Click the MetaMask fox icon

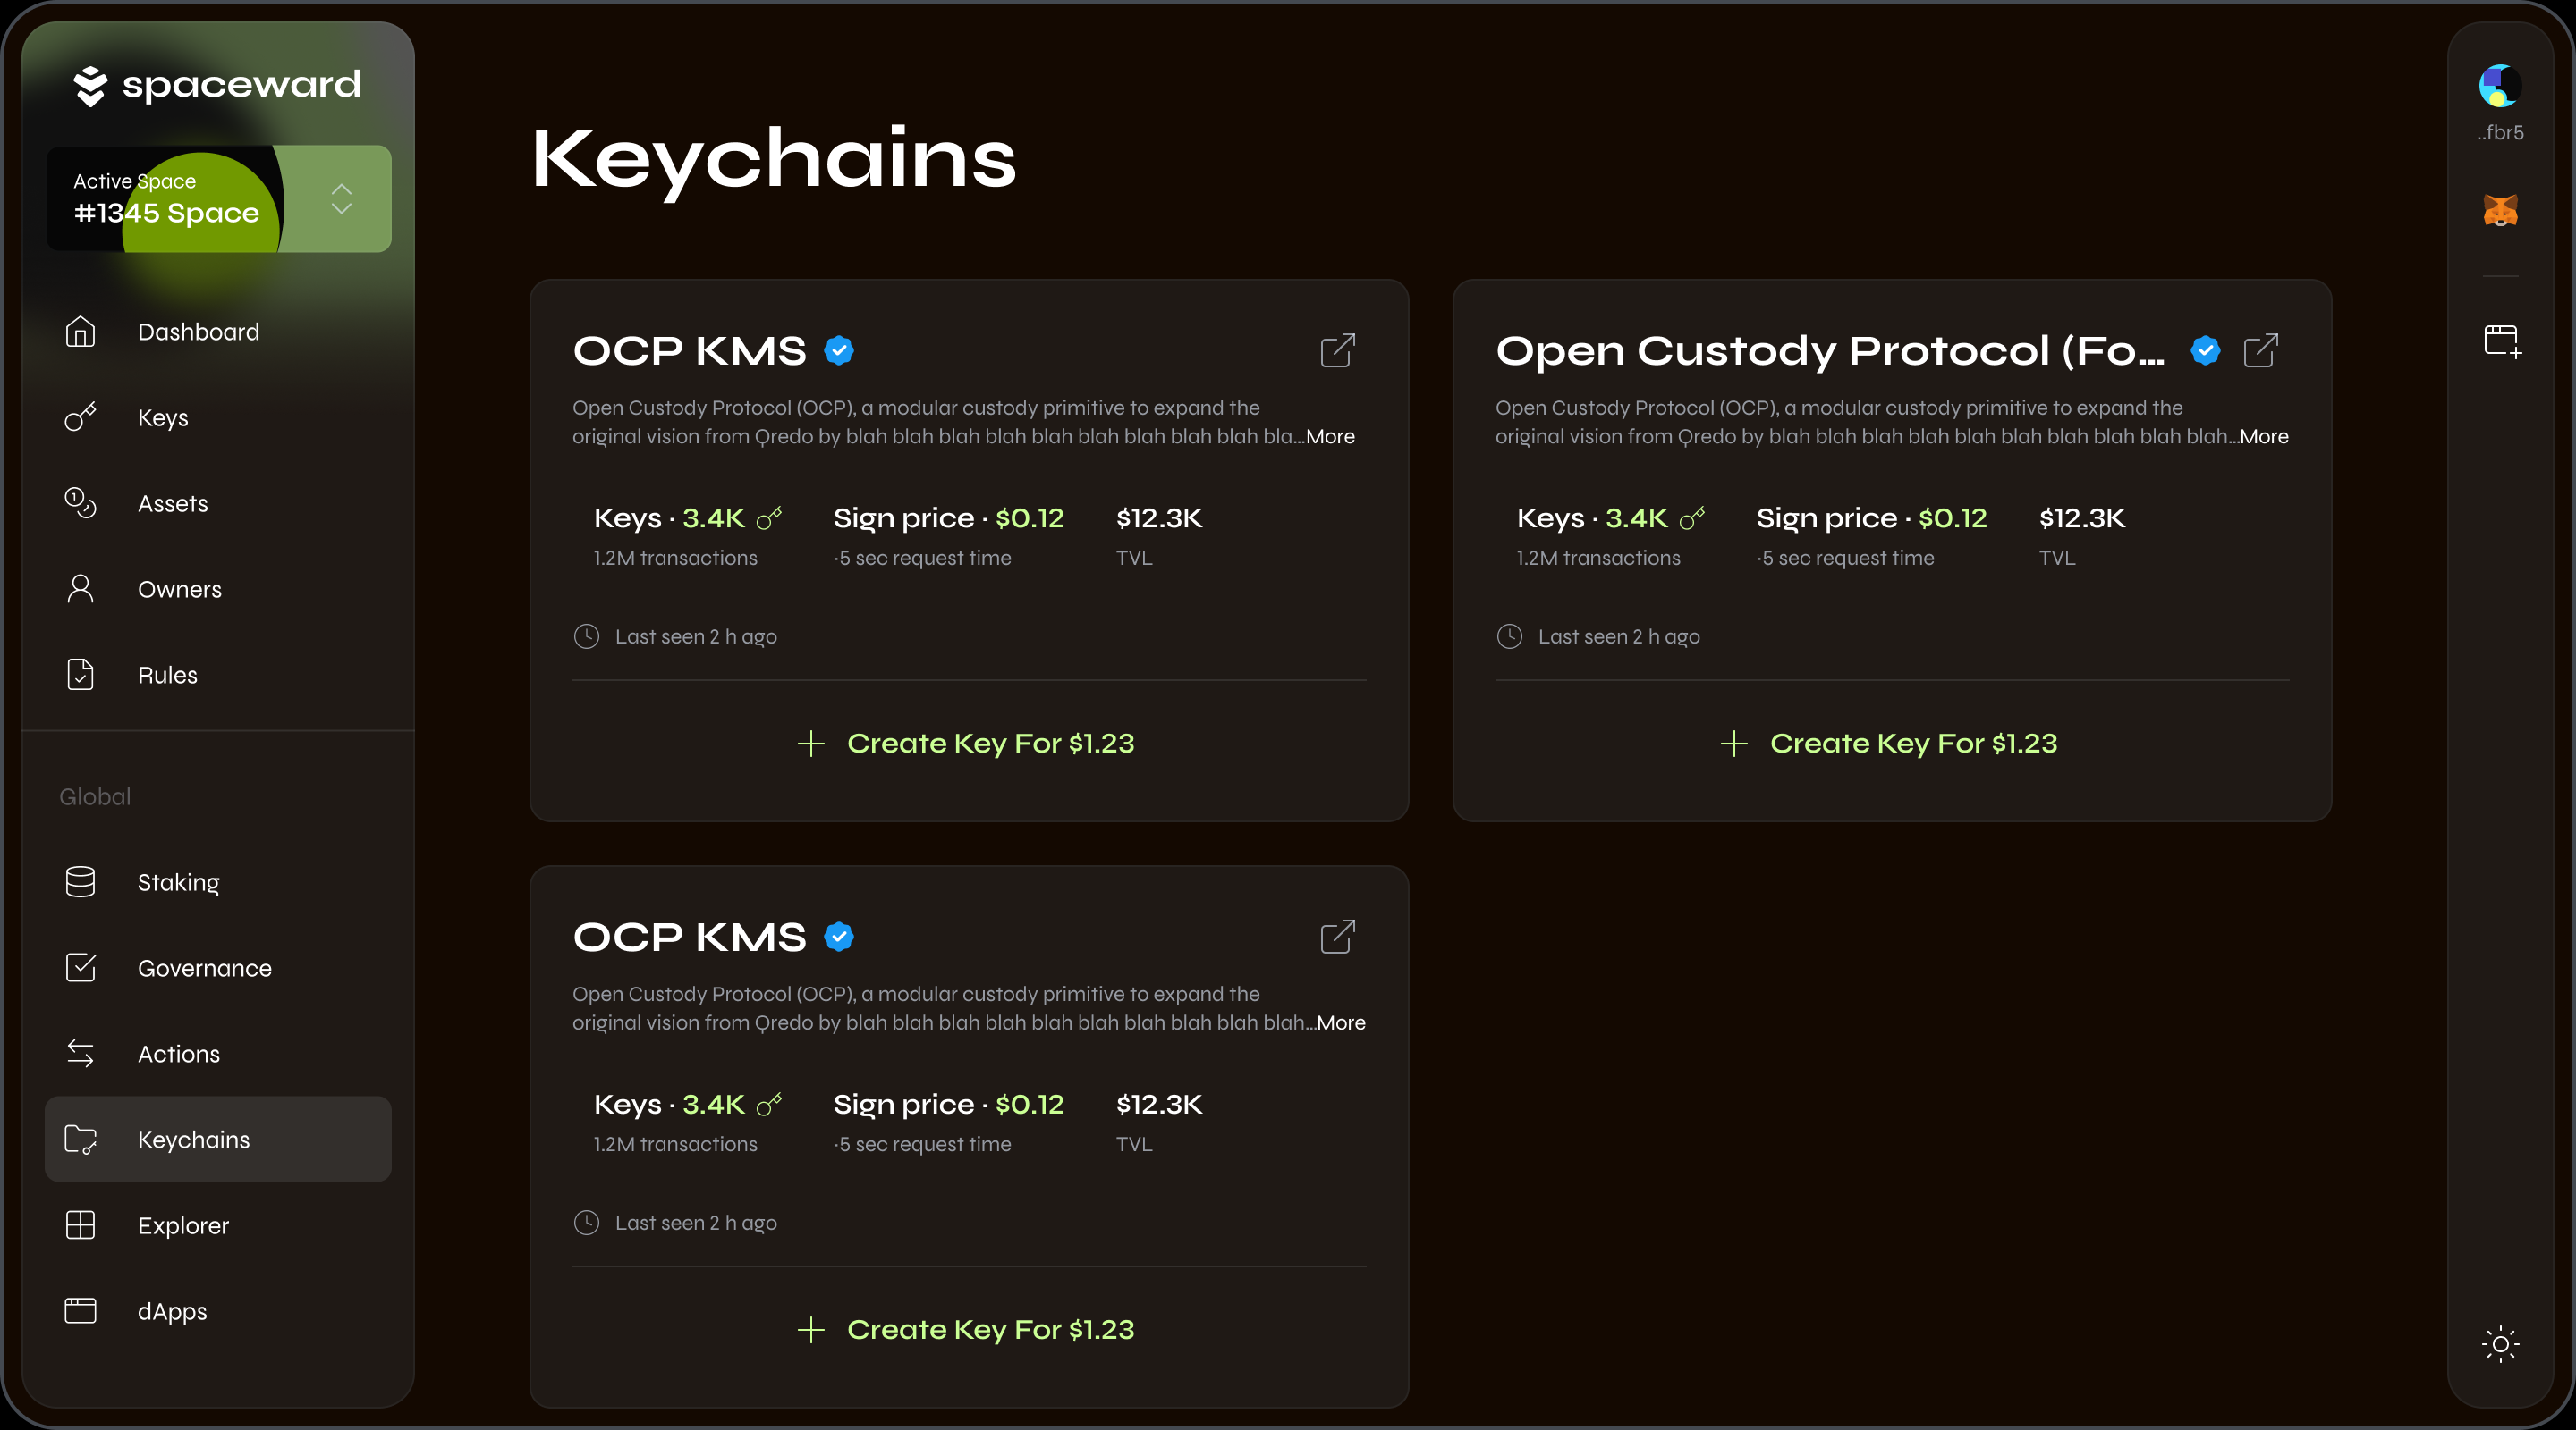pyautogui.click(x=2500, y=210)
